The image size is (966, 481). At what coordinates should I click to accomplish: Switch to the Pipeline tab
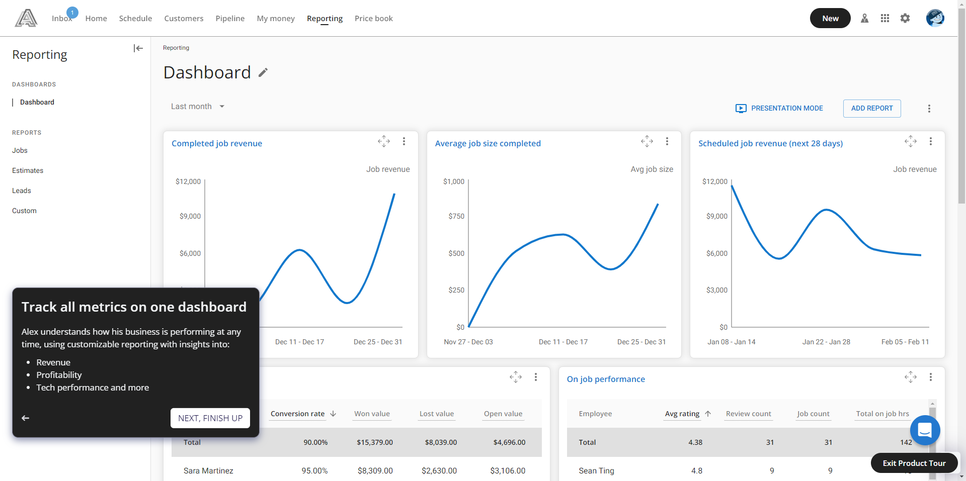230,18
